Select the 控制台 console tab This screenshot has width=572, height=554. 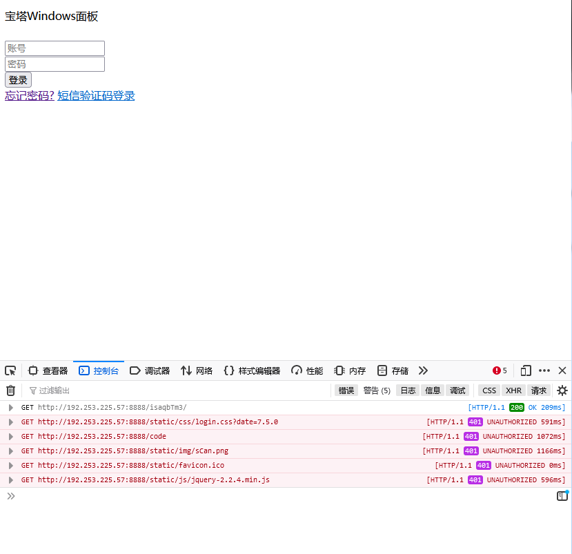[x=99, y=371]
